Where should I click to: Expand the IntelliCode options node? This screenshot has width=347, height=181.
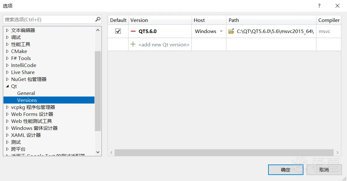(8, 65)
